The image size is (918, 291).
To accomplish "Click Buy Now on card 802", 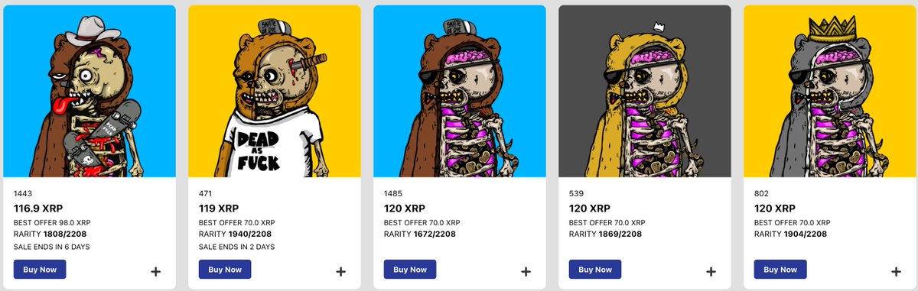I will pos(780,270).
